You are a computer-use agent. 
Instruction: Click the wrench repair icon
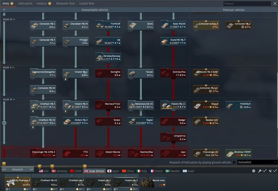(x=260, y=171)
